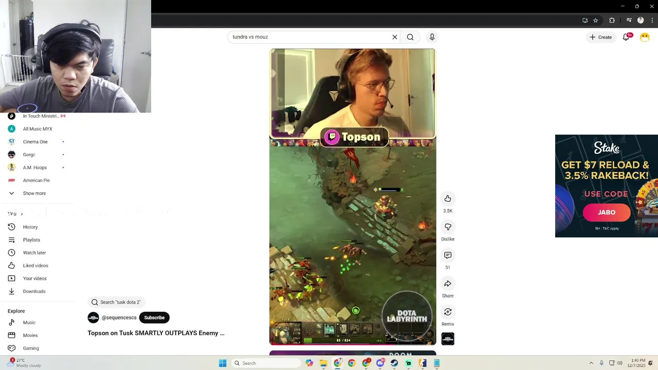The image size is (658, 370).
Task: Clear the search box with the X
Action: tap(395, 37)
